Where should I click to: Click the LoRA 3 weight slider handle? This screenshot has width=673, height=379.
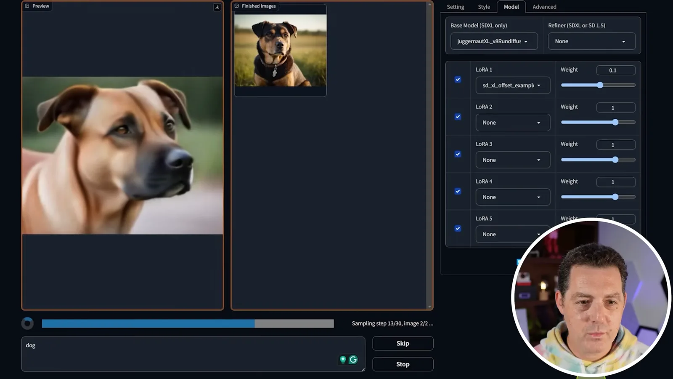point(615,160)
